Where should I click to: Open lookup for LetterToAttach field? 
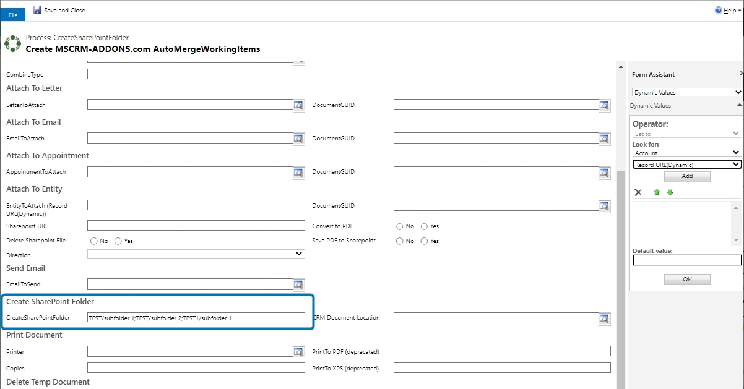pyautogui.click(x=299, y=105)
